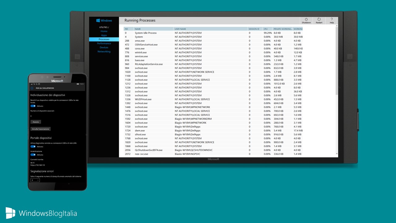Click the Biagio-W10M\WPNONETWORK user name

(x=192, y=107)
